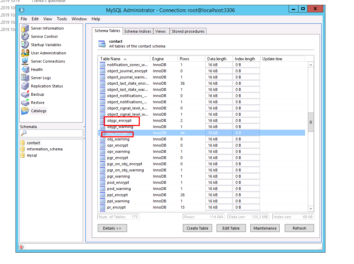Image resolution: width=354 pixels, height=264 pixels.
Task: Click the Create Table button
Action: pyautogui.click(x=197, y=228)
